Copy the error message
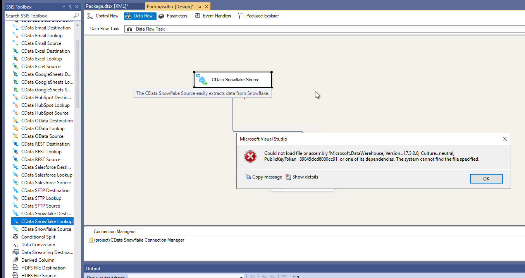 (x=263, y=177)
